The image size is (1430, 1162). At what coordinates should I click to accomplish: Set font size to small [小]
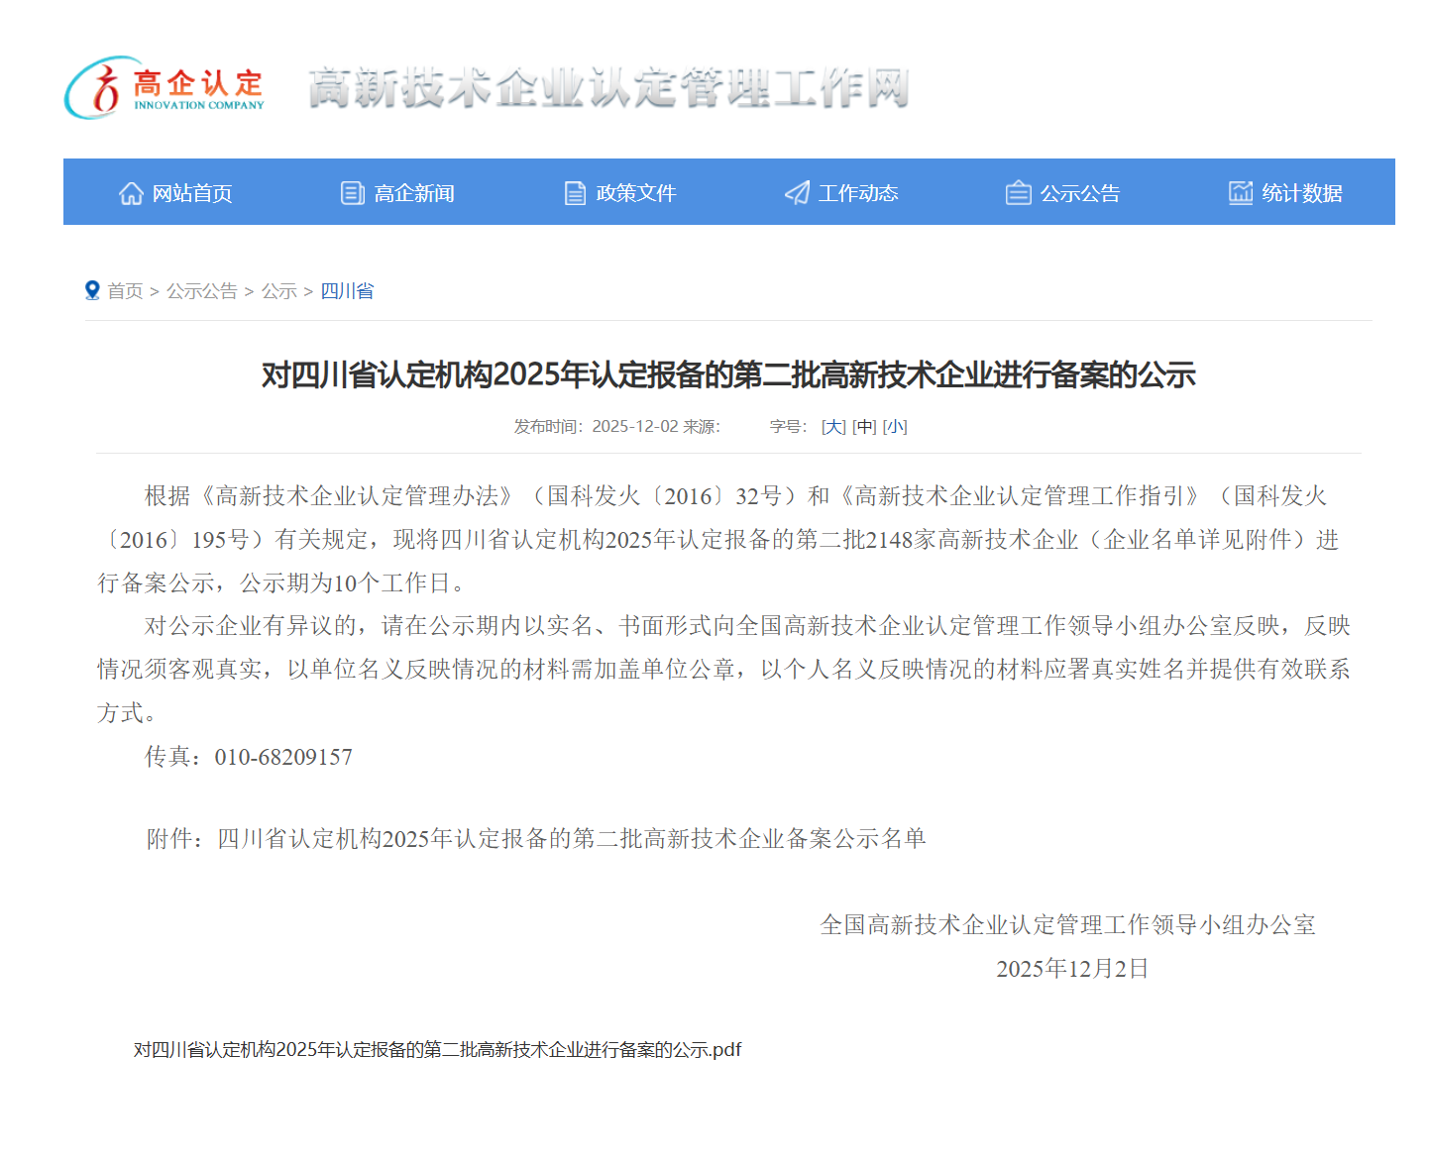click(895, 427)
